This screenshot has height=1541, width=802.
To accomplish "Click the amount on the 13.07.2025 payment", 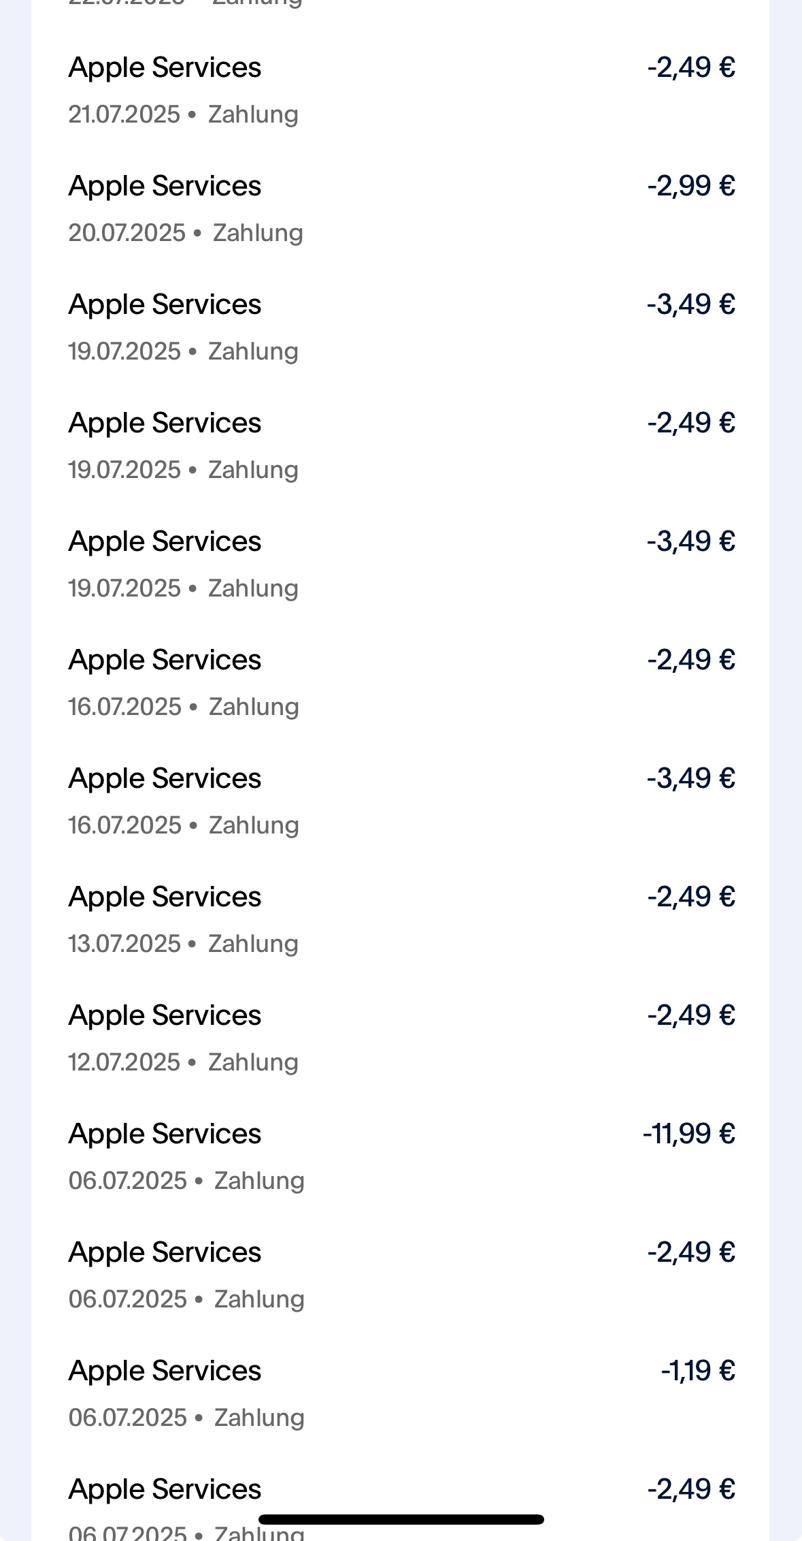I will click(x=690, y=897).
